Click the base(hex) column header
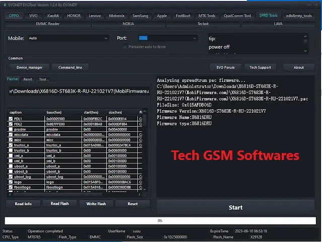Image resolution: width=322 pixels, height=242 pixels. (x=63, y=112)
